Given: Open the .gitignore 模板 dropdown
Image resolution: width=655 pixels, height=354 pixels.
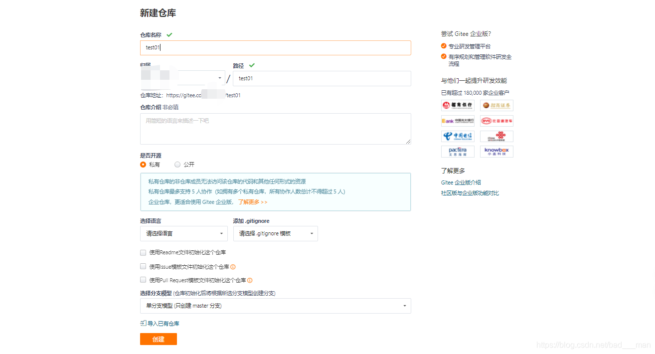Looking at the screenshot, I should pyautogui.click(x=275, y=233).
